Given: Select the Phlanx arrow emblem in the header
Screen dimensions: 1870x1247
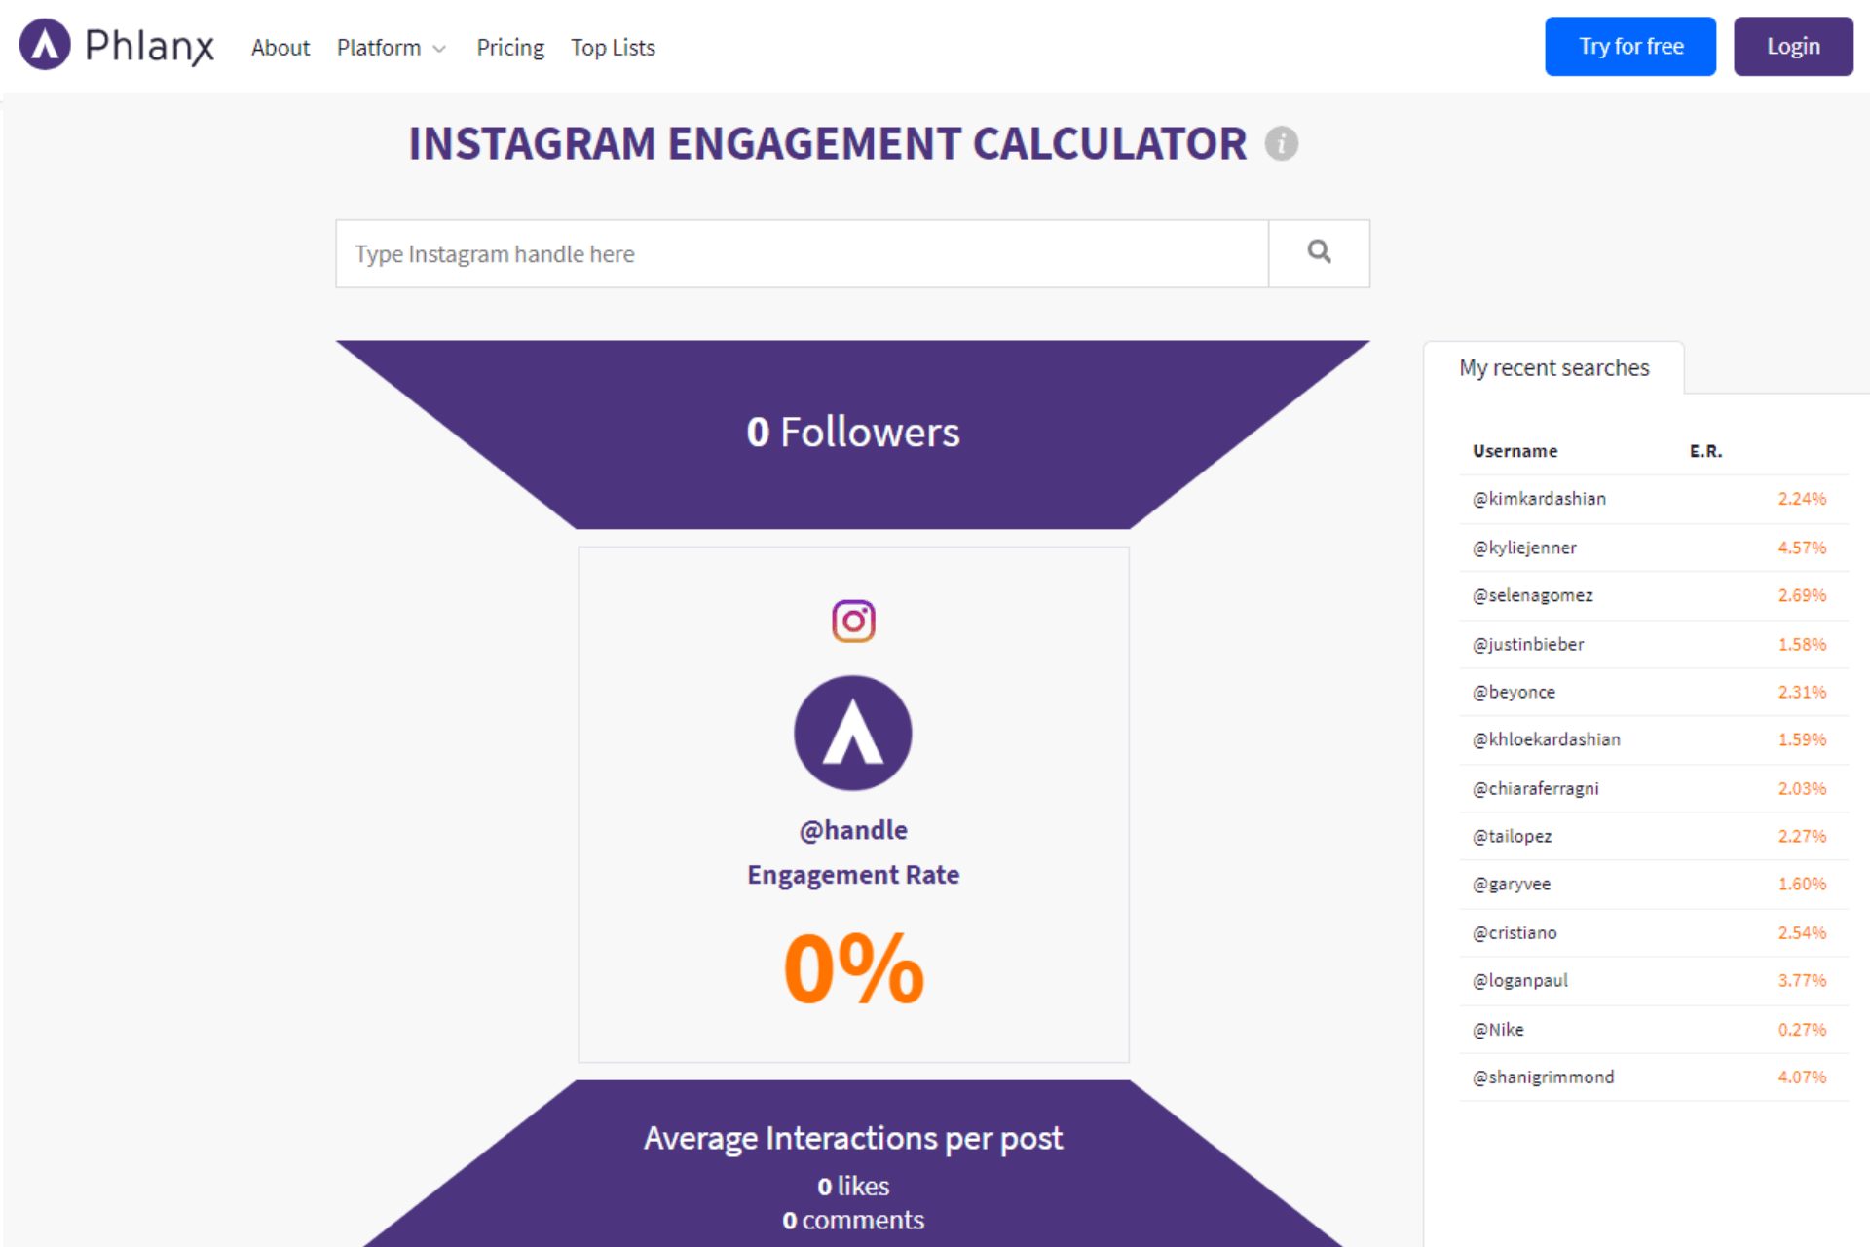Looking at the screenshot, I should pyautogui.click(x=46, y=46).
